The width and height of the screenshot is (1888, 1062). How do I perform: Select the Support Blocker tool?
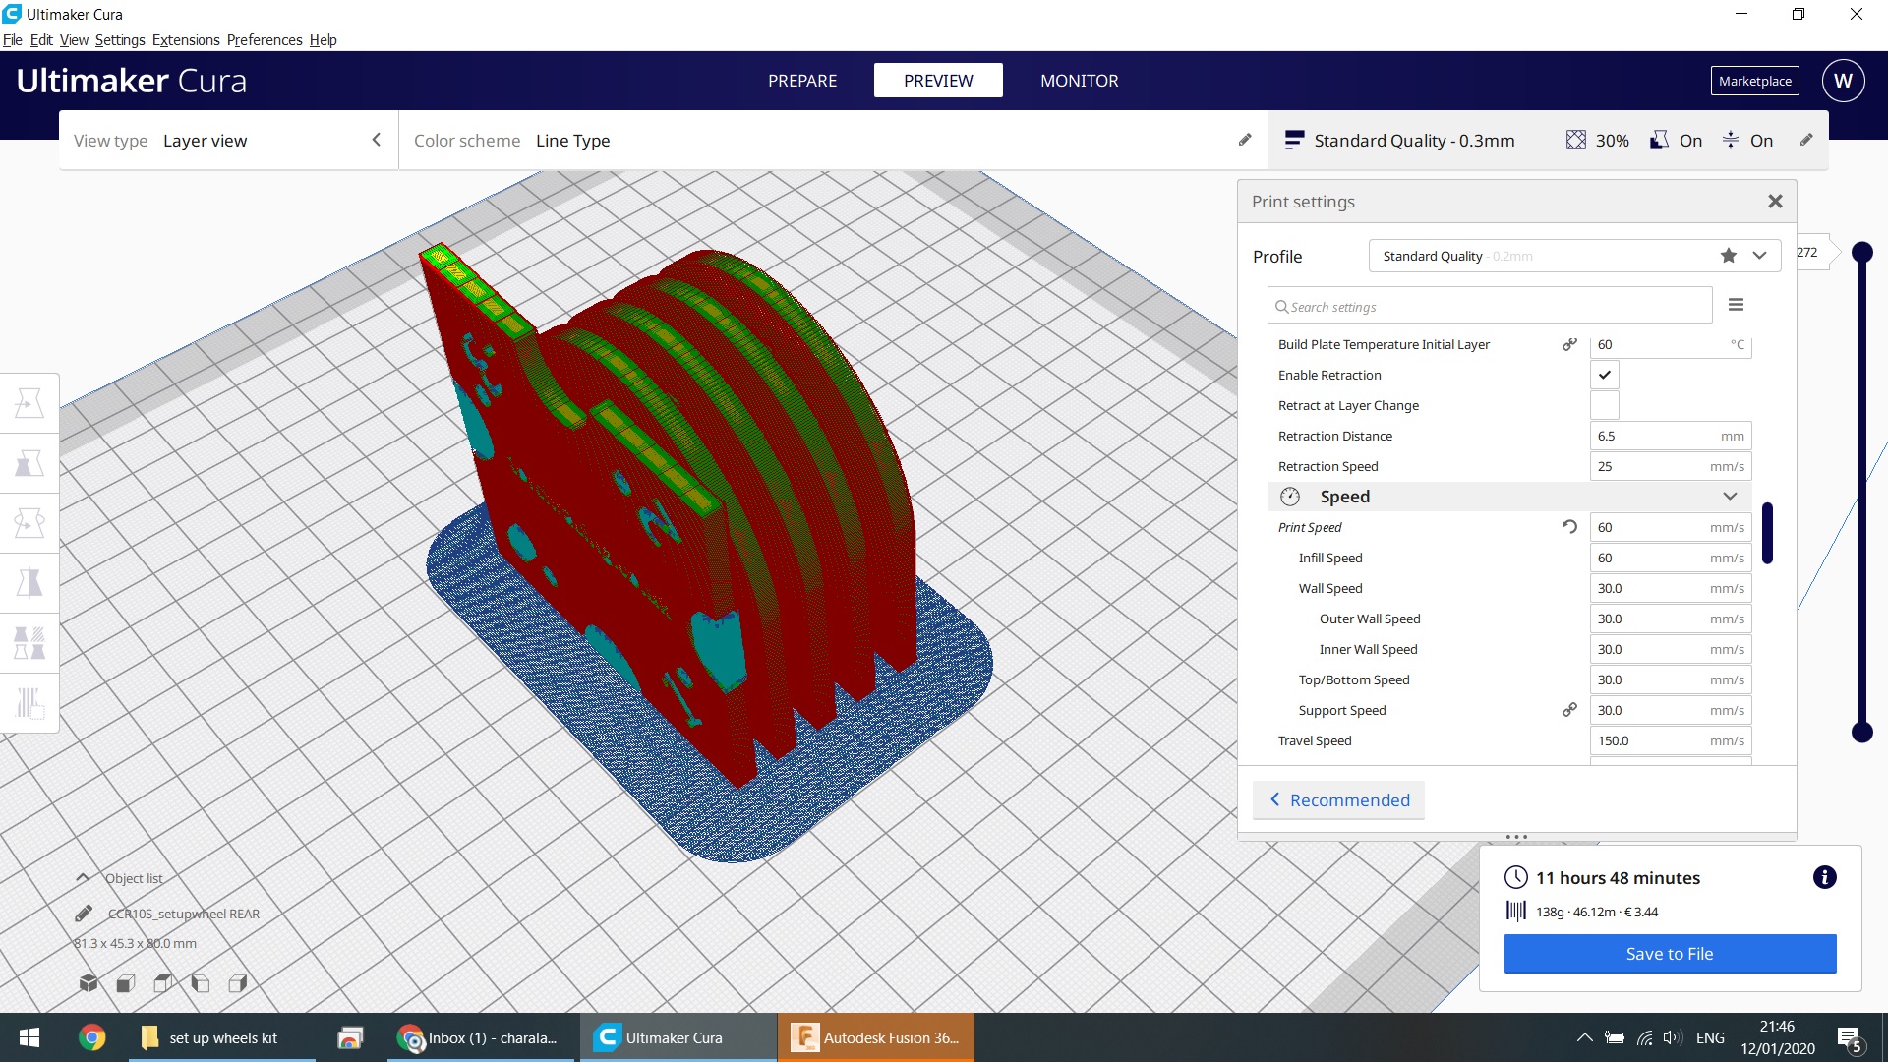pyautogui.click(x=29, y=703)
